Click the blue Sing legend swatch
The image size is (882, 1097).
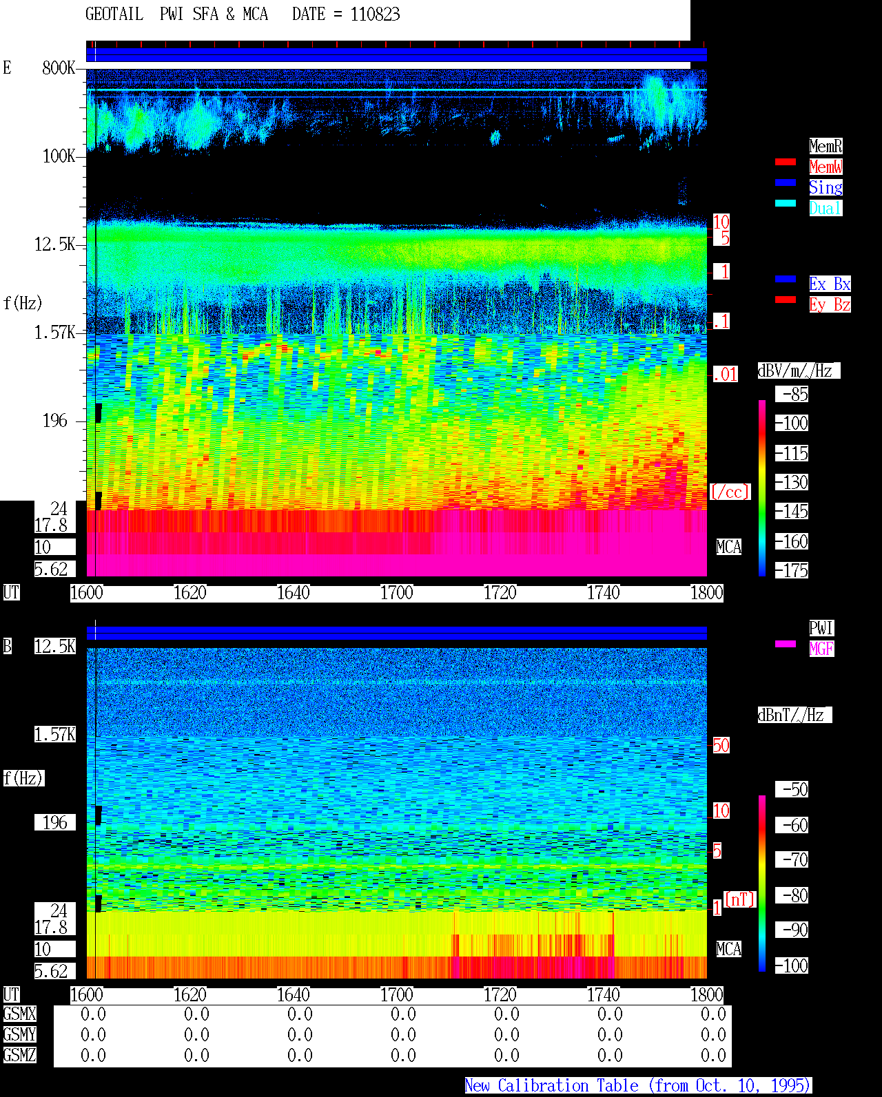(786, 182)
